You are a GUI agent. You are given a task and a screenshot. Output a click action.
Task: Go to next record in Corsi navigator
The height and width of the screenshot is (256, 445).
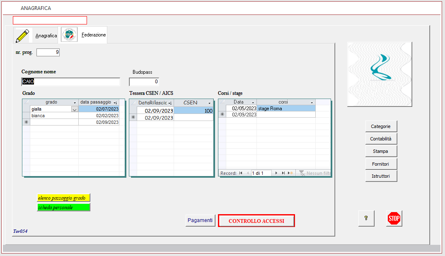276,173
